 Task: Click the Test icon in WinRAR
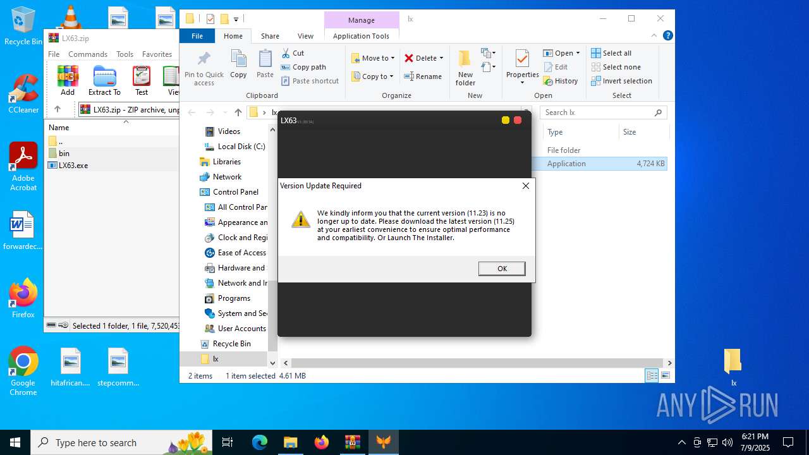click(142, 80)
